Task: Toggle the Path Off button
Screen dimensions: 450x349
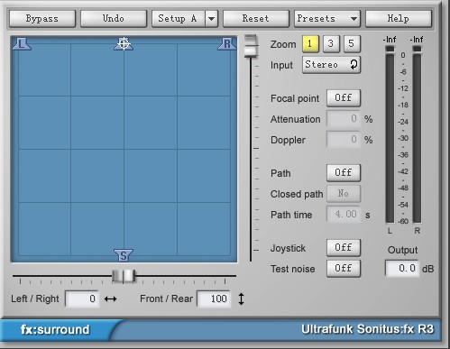Action: pos(344,173)
